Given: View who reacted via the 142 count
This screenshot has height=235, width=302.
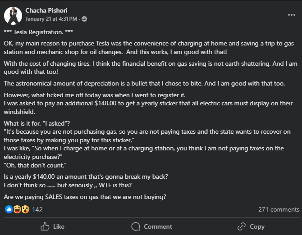Looking at the screenshot, I should pos(37,209).
